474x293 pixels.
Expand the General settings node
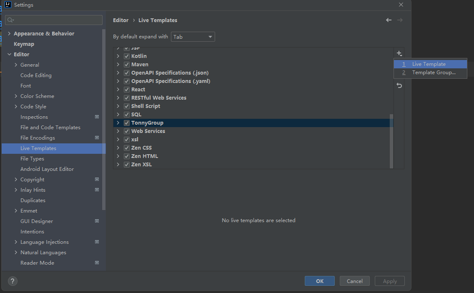[16, 65]
